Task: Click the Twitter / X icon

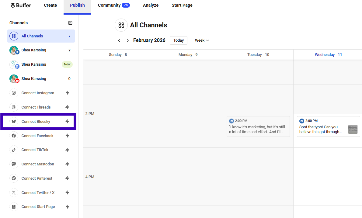Action: coord(14,192)
